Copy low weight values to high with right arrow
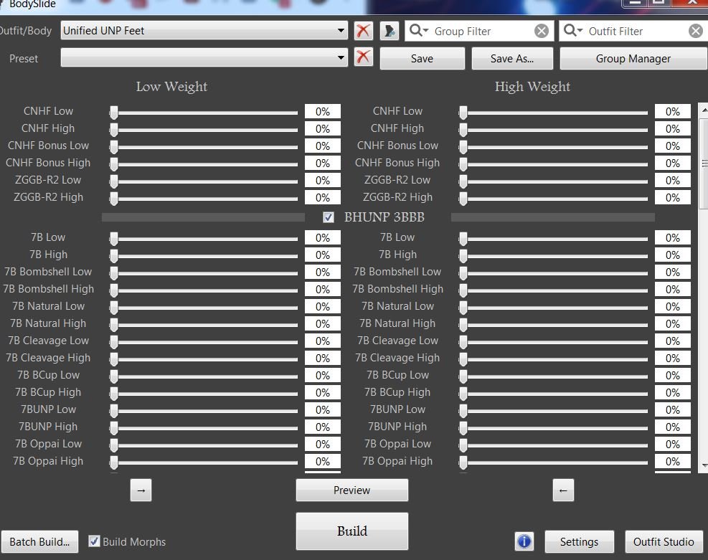 pyautogui.click(x=141, y=490)
